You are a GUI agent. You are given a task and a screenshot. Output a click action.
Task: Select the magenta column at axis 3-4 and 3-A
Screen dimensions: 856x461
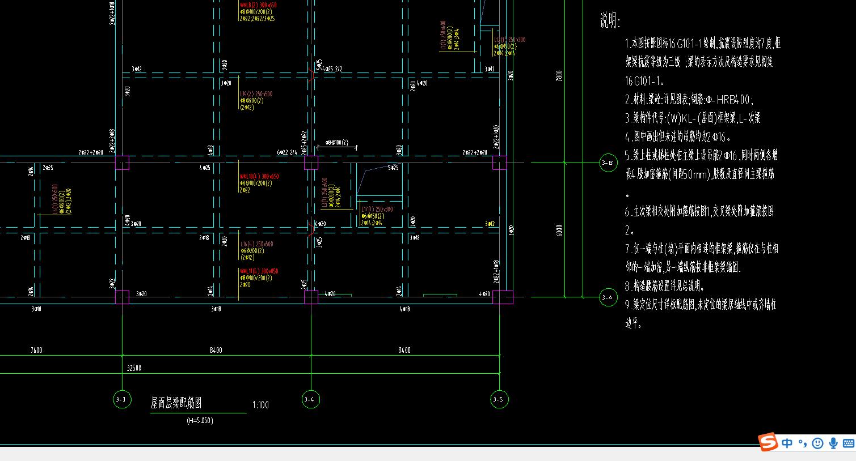click(x=311, y=297)
